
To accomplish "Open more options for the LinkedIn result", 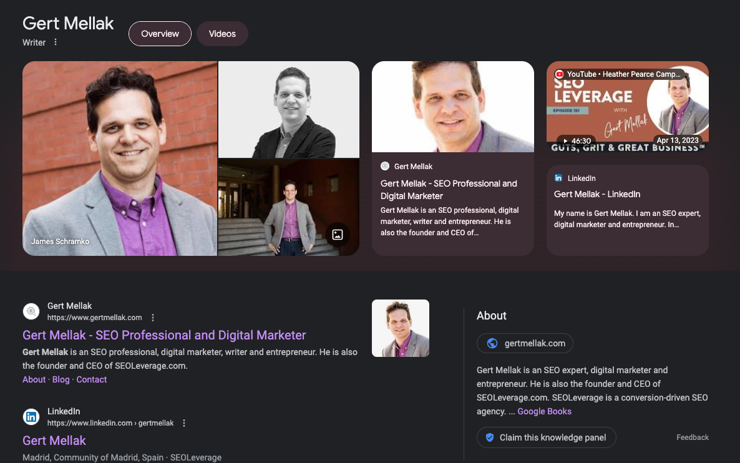I will point(184,423).
